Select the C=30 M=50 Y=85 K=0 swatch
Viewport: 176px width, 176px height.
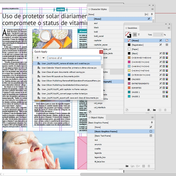[148, 58]
